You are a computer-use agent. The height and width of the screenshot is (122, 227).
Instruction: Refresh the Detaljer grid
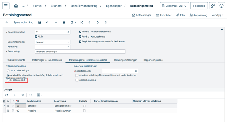(7, 95)
